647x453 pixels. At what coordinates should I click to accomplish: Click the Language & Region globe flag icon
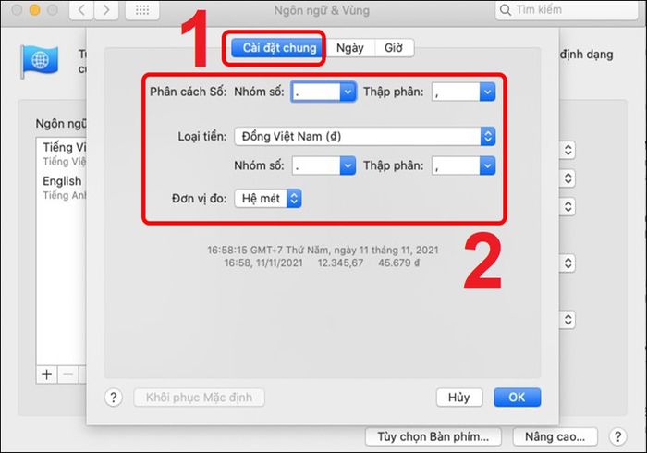[x=40, y=61]
